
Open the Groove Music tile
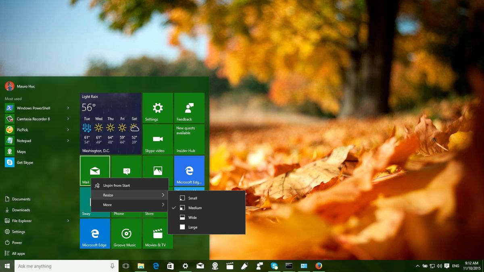pyautogui.click(x=126, y=234)
